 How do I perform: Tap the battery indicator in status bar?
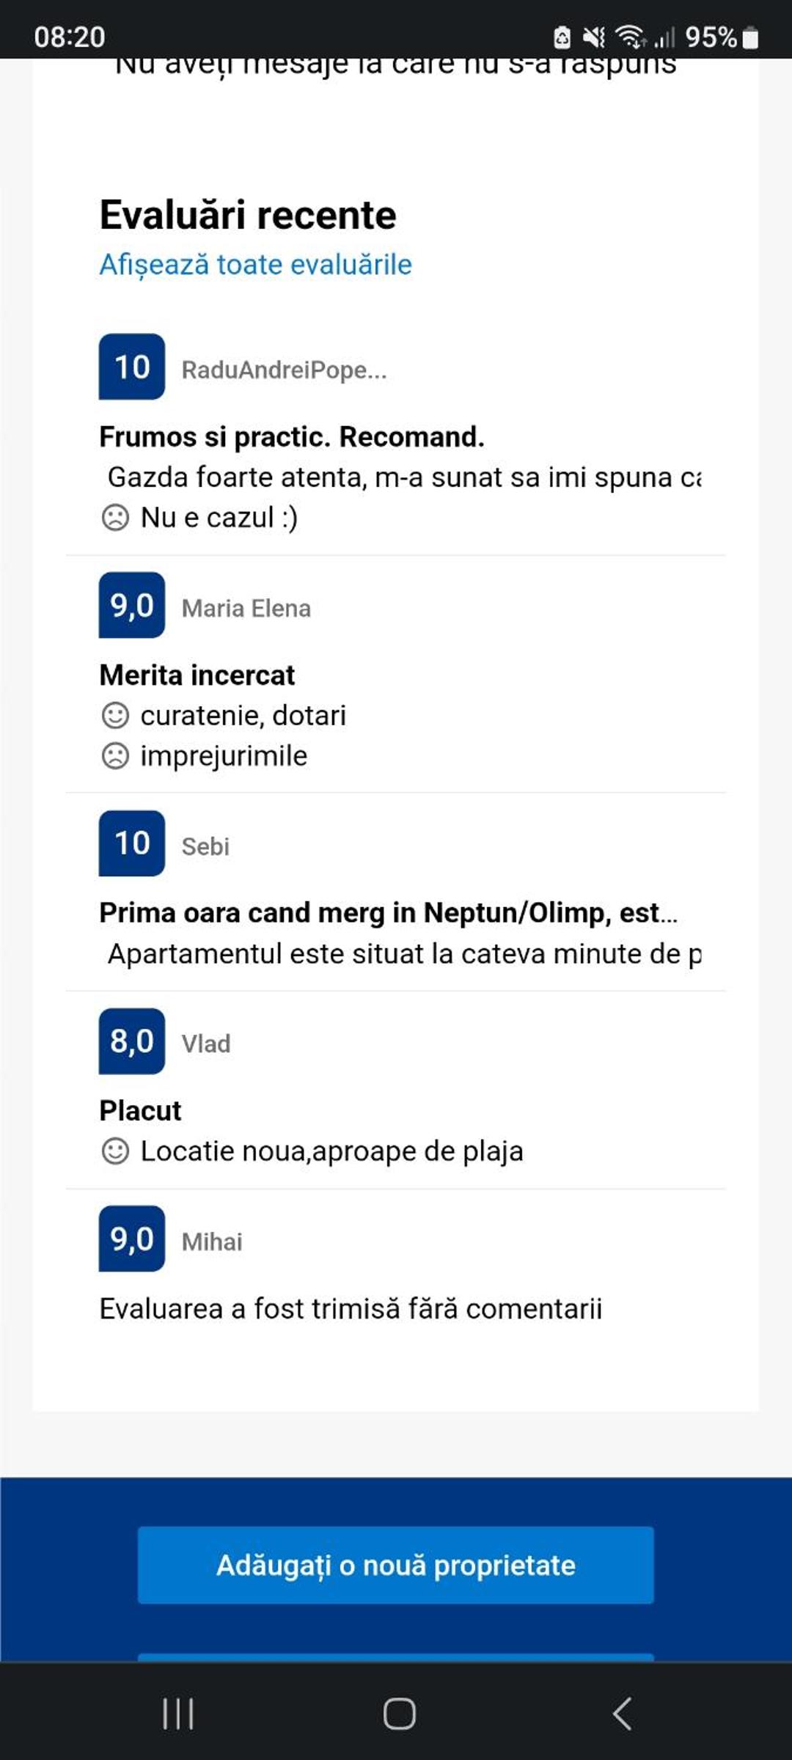[x=750, y=37]
